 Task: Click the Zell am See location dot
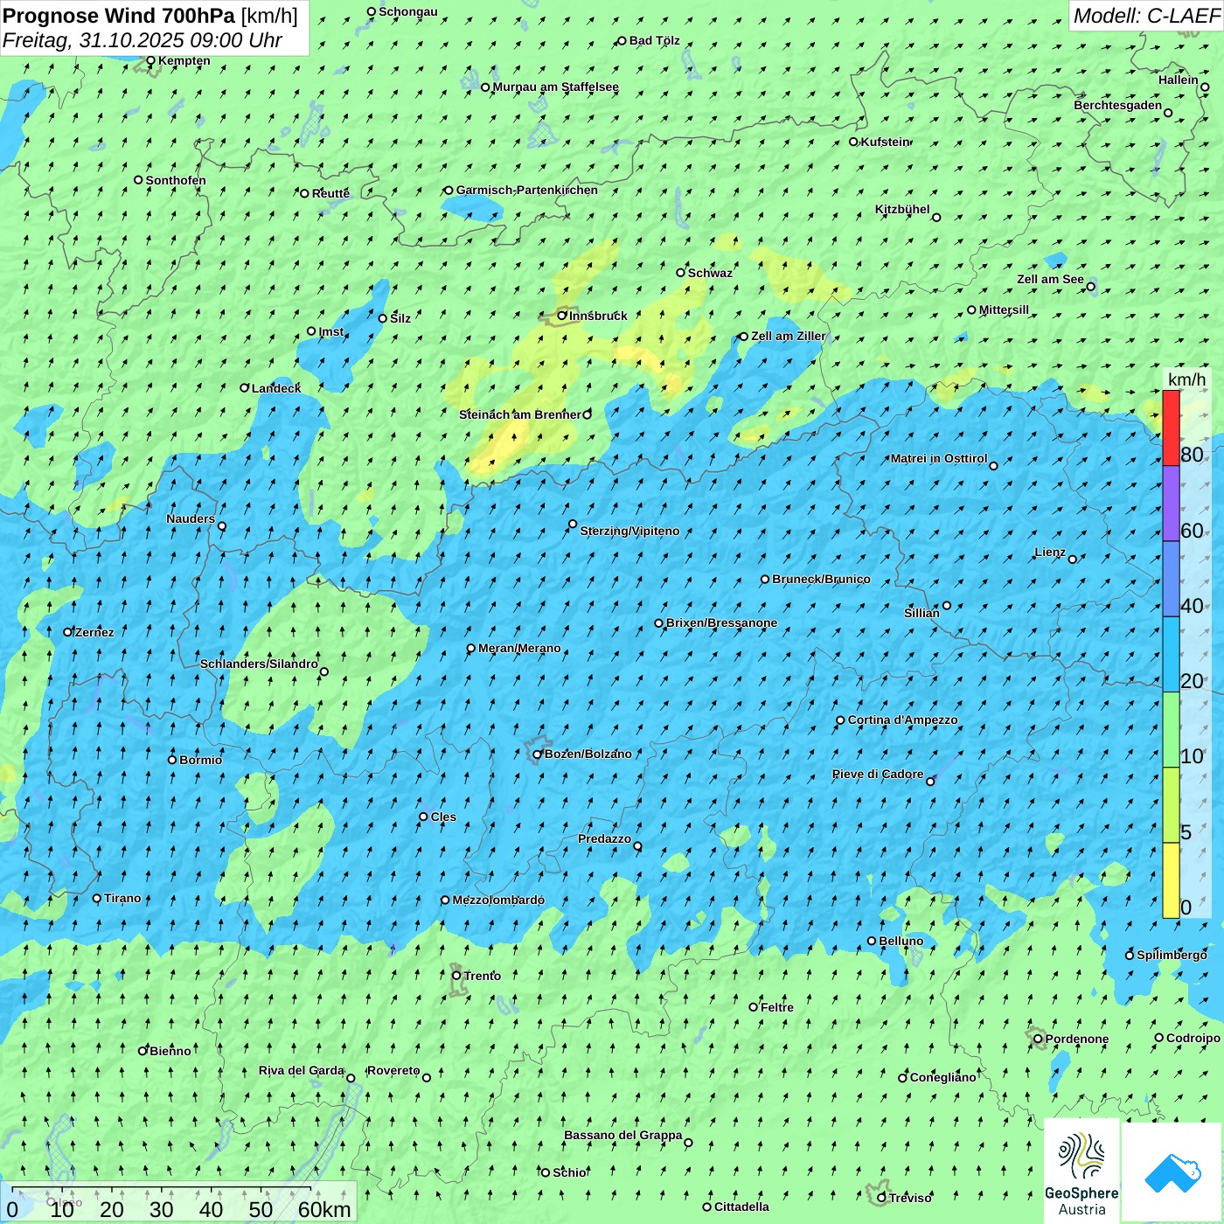tap(1090, 286)
